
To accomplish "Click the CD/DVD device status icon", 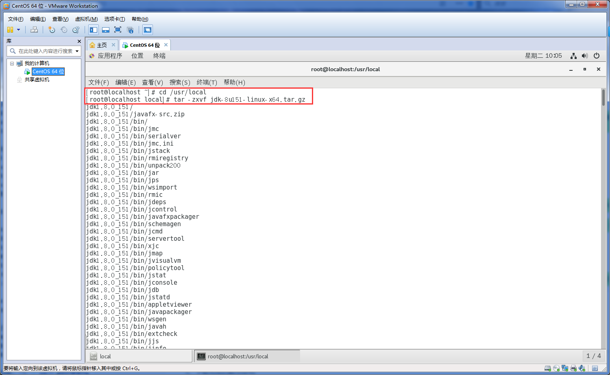I will 556,368.
